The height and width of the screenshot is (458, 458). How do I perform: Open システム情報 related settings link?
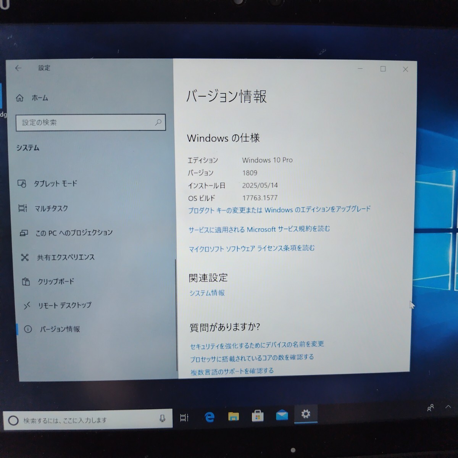[x=207, y=293]
